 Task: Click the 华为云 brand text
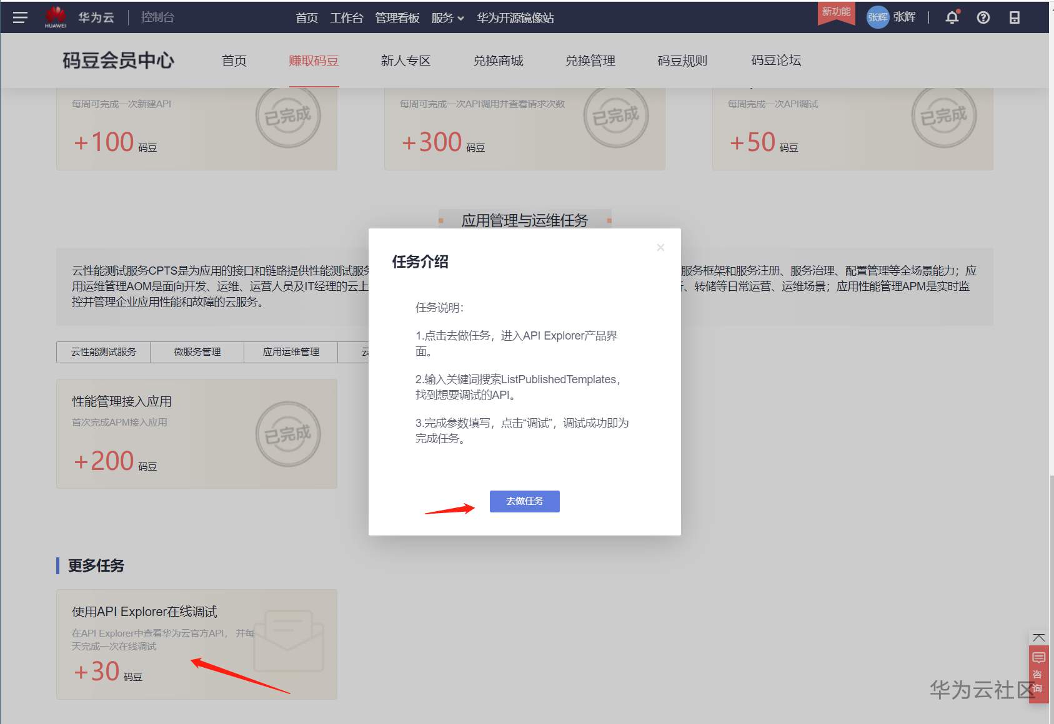click(x=96, y=17)
